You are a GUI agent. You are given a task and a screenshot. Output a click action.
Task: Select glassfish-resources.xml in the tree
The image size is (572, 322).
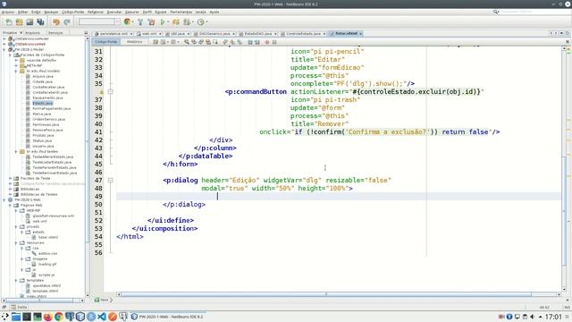[x=54, y=216]
